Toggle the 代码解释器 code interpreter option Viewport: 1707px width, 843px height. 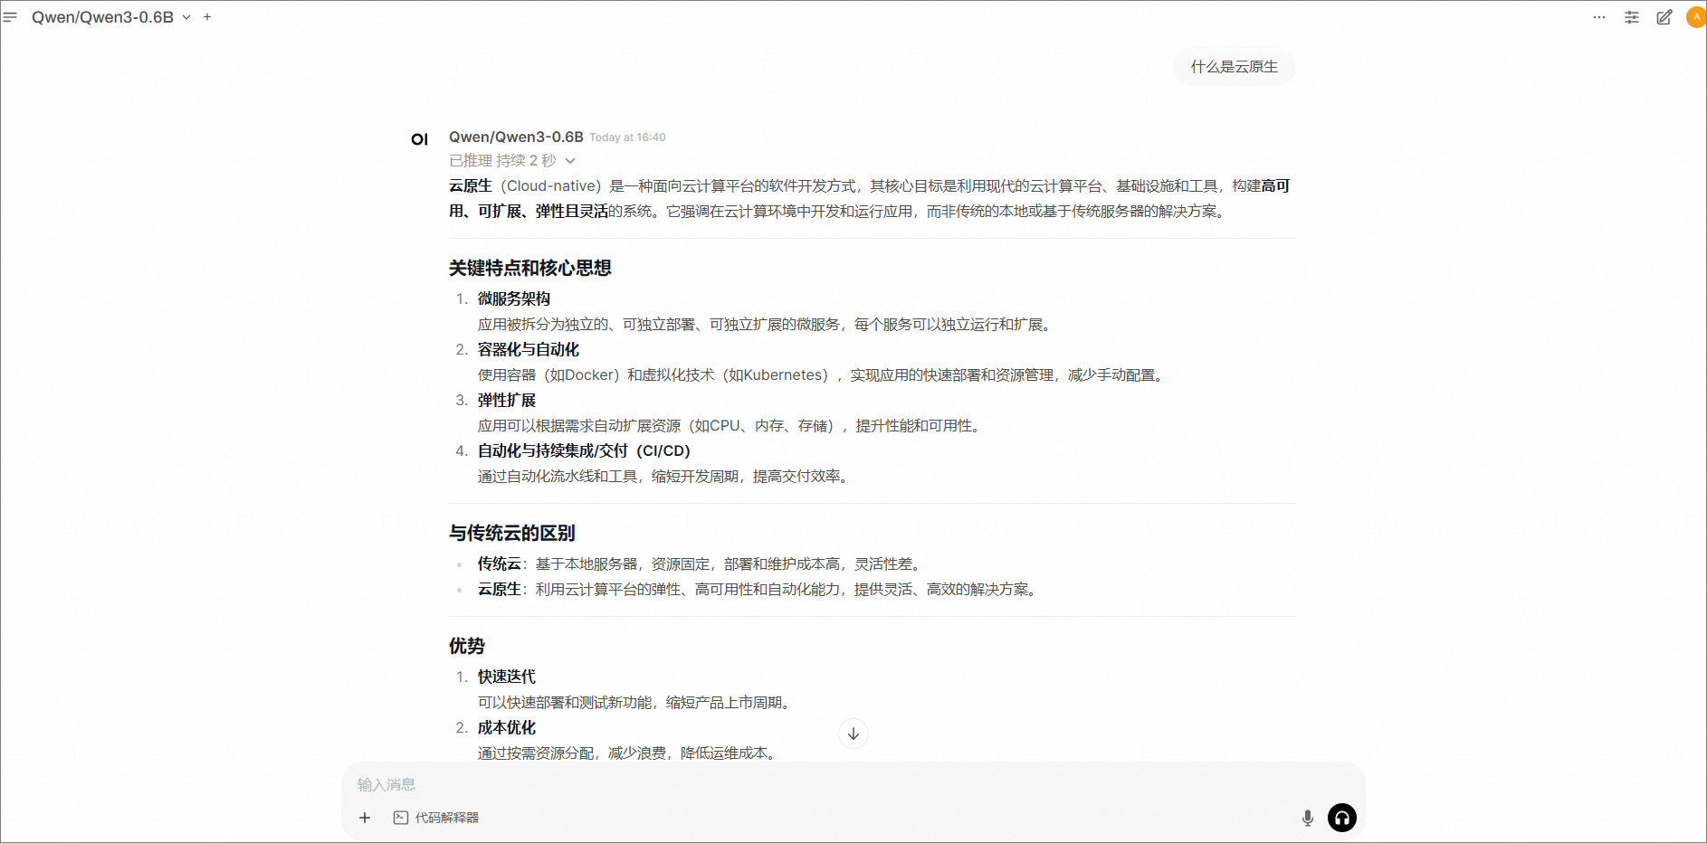point(436,818)
